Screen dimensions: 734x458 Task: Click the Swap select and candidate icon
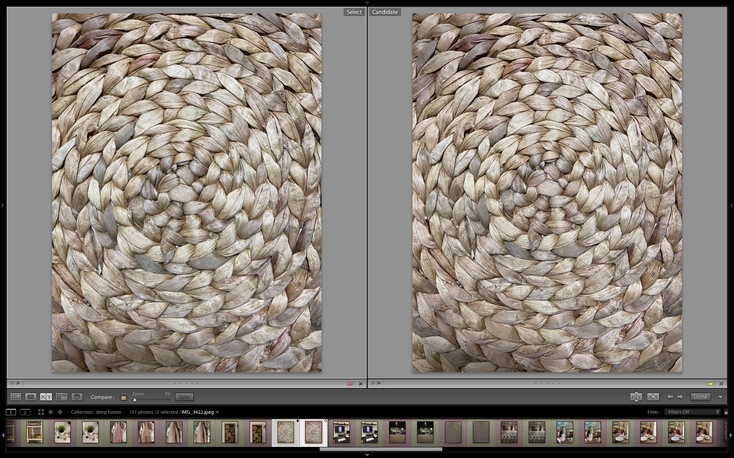(x=636, y=397)
